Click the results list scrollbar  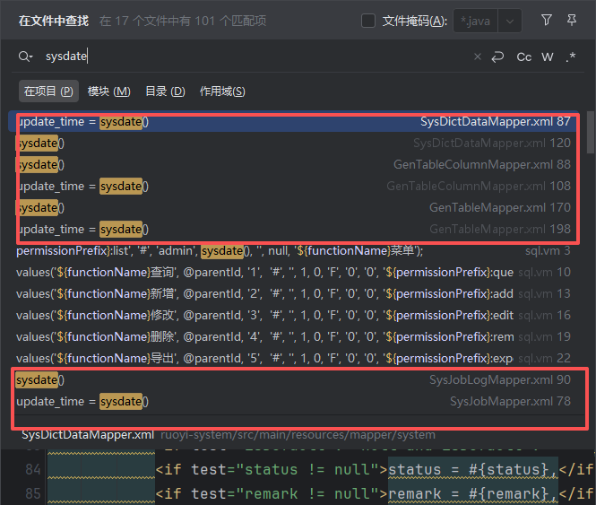(x=591, y=133)
